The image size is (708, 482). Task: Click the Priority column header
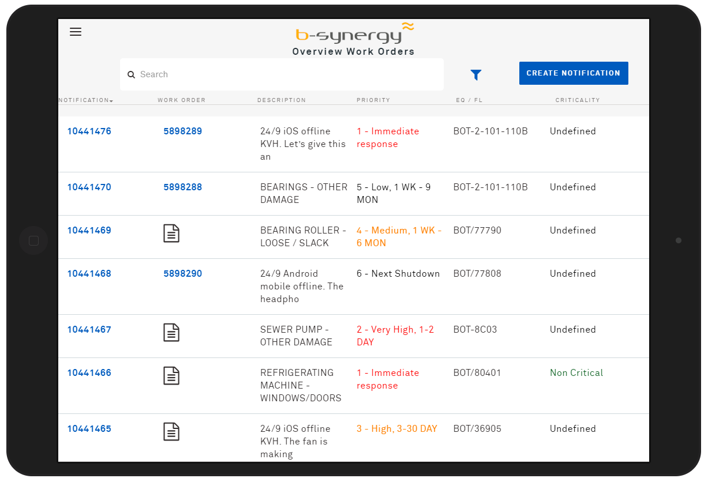pos(373,100)
